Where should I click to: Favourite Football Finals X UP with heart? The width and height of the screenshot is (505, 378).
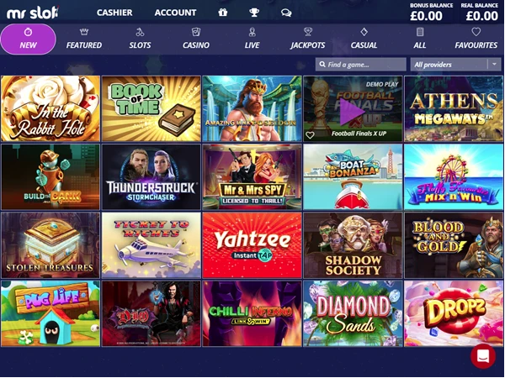tap(310, 135)
